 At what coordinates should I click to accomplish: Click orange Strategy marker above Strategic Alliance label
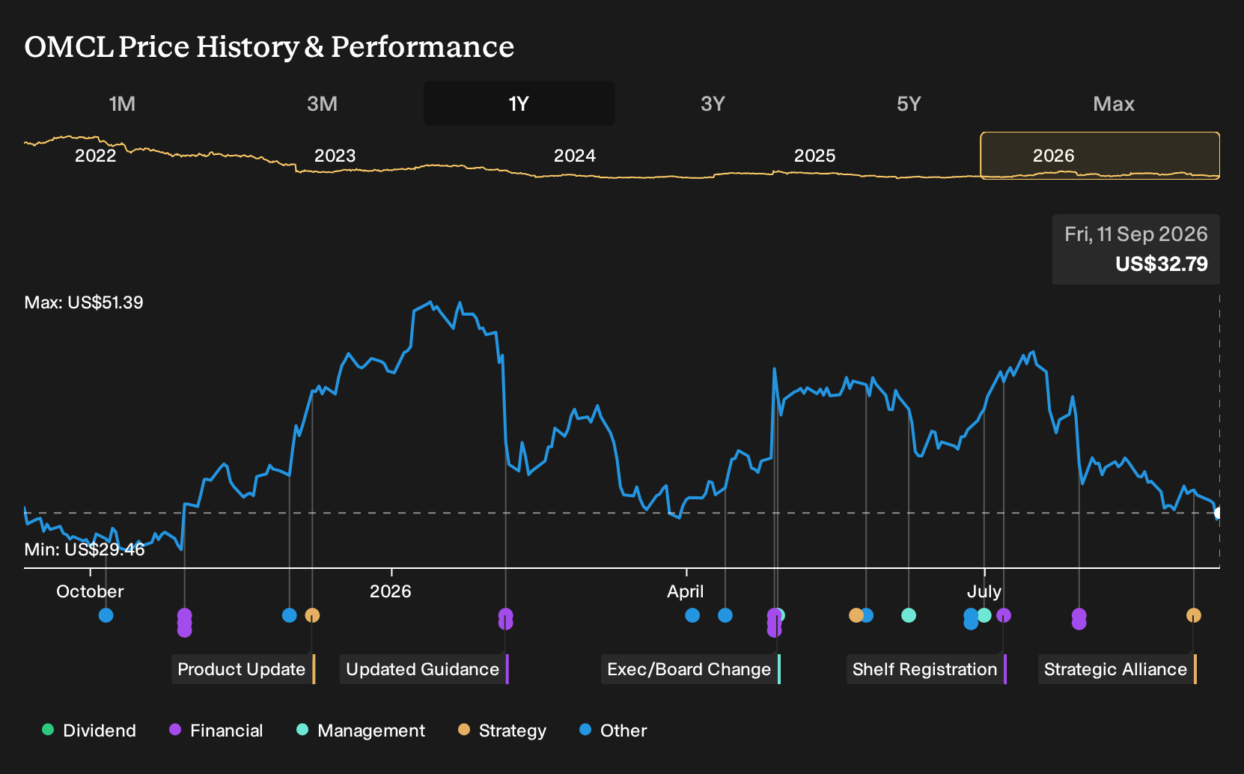(x=1194, y=615)
